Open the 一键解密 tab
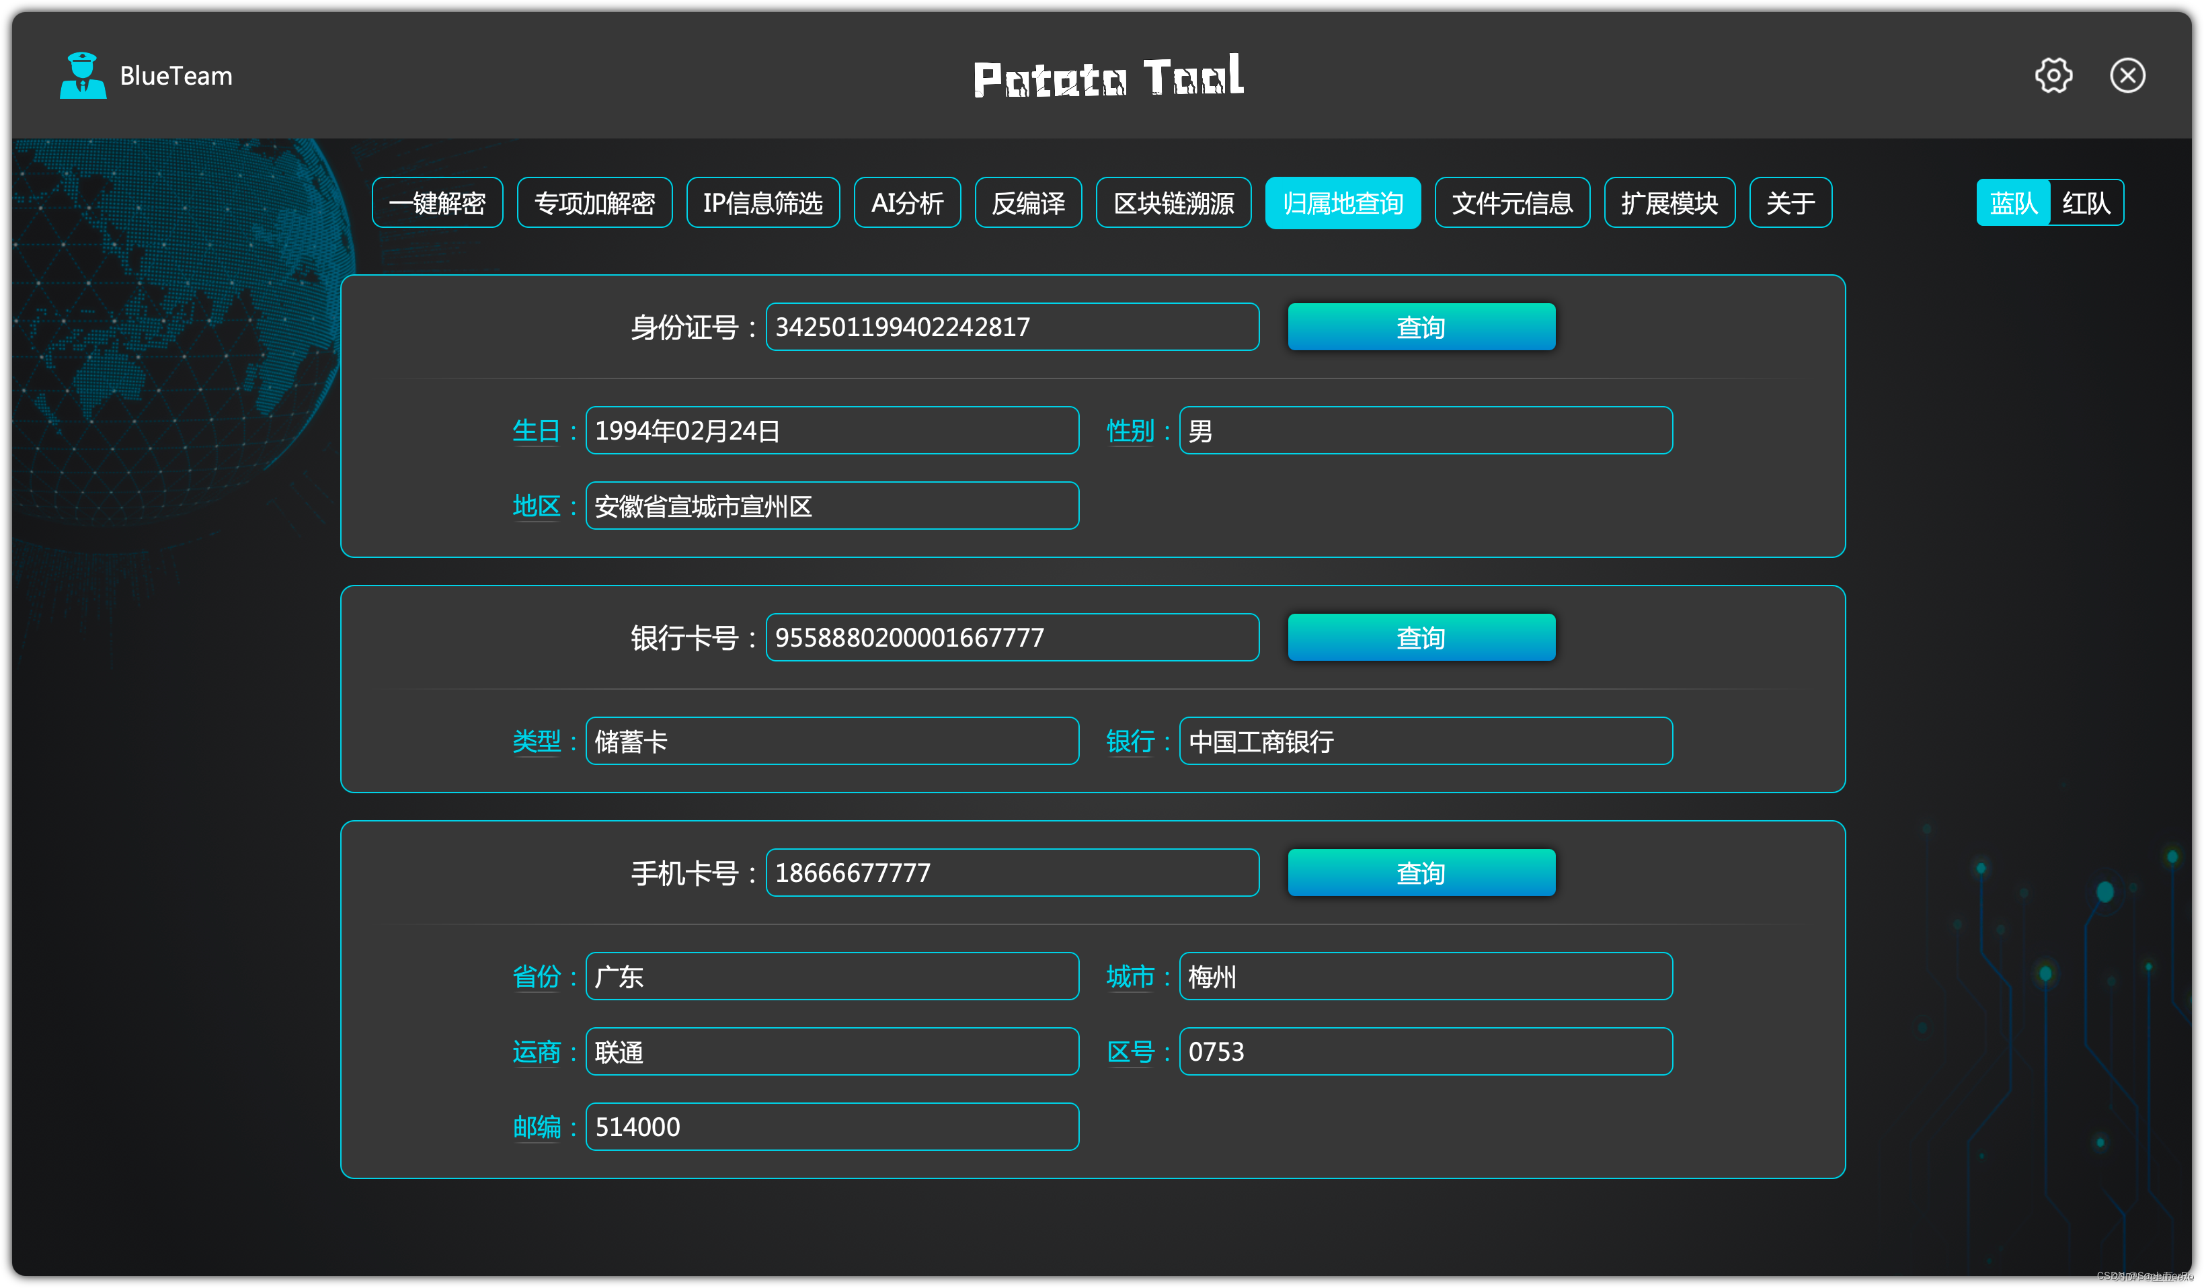Image resolution: width=2204 pixels, height=1288 pixels. [x=437, y=203]
